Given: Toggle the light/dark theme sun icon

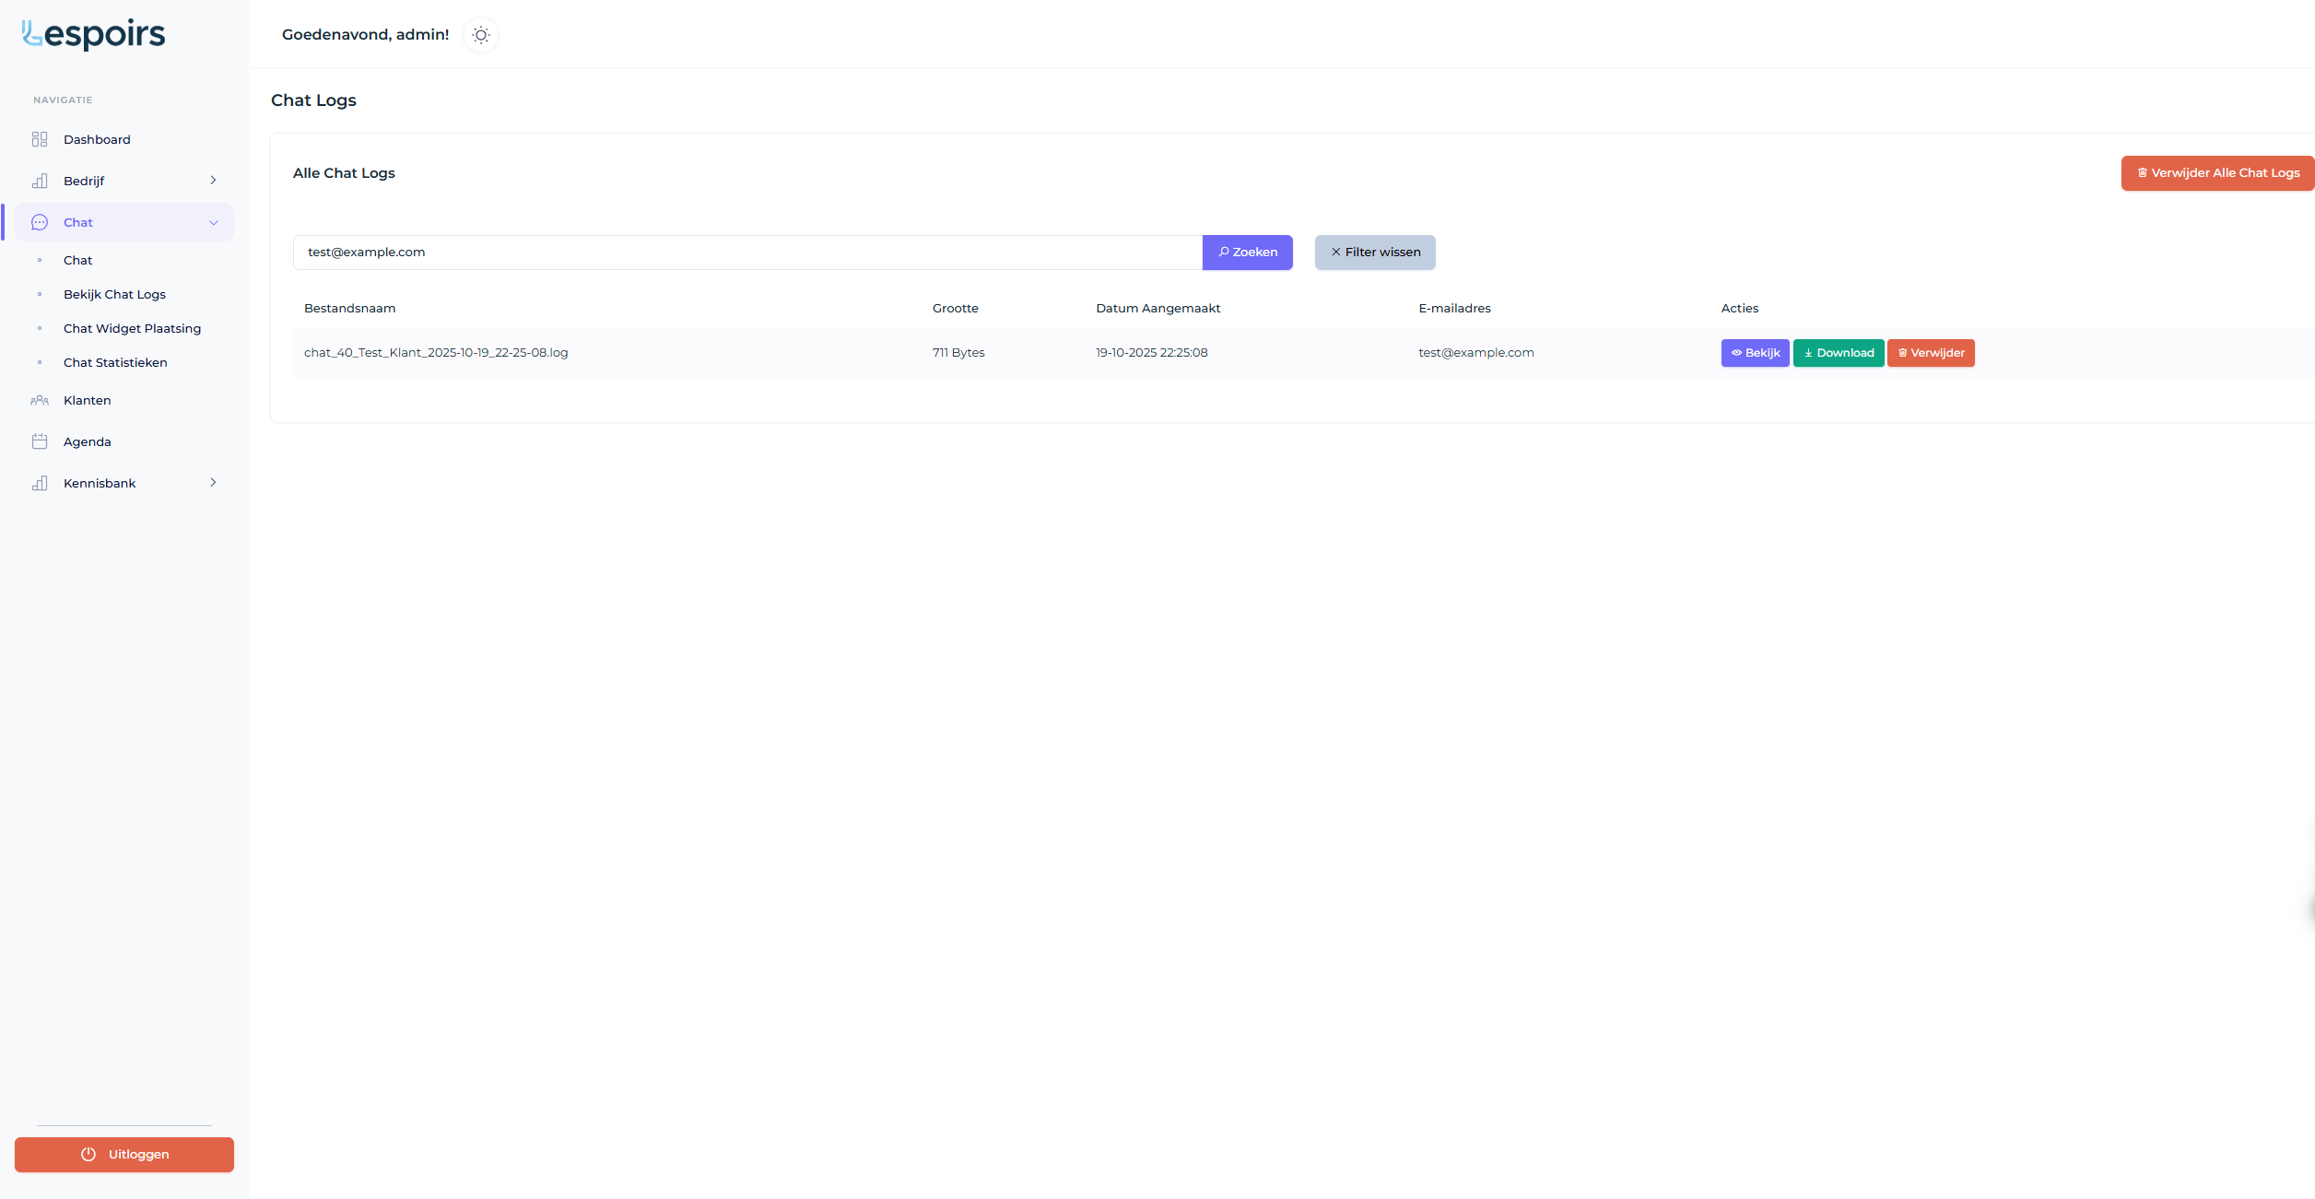Looking at the screenshot, I should (481, 34).
